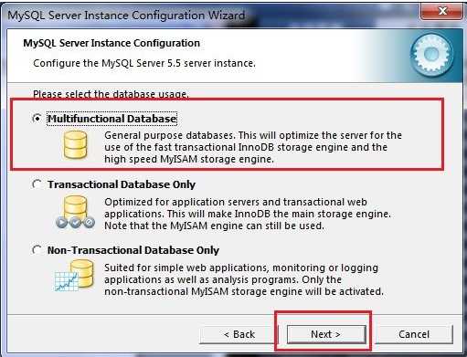Click the wizard window title bar text
The width and height of the screenshot is (467, 357).
(126, 16)
